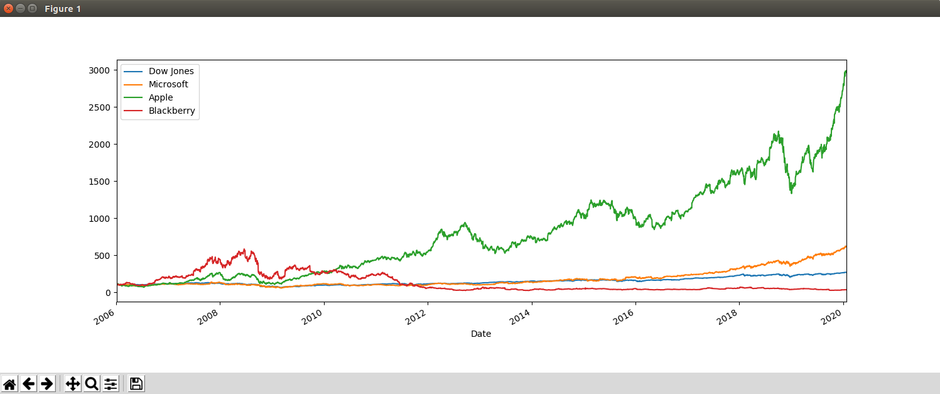Click the 2500 y-axis tick label

pos(100,107)
